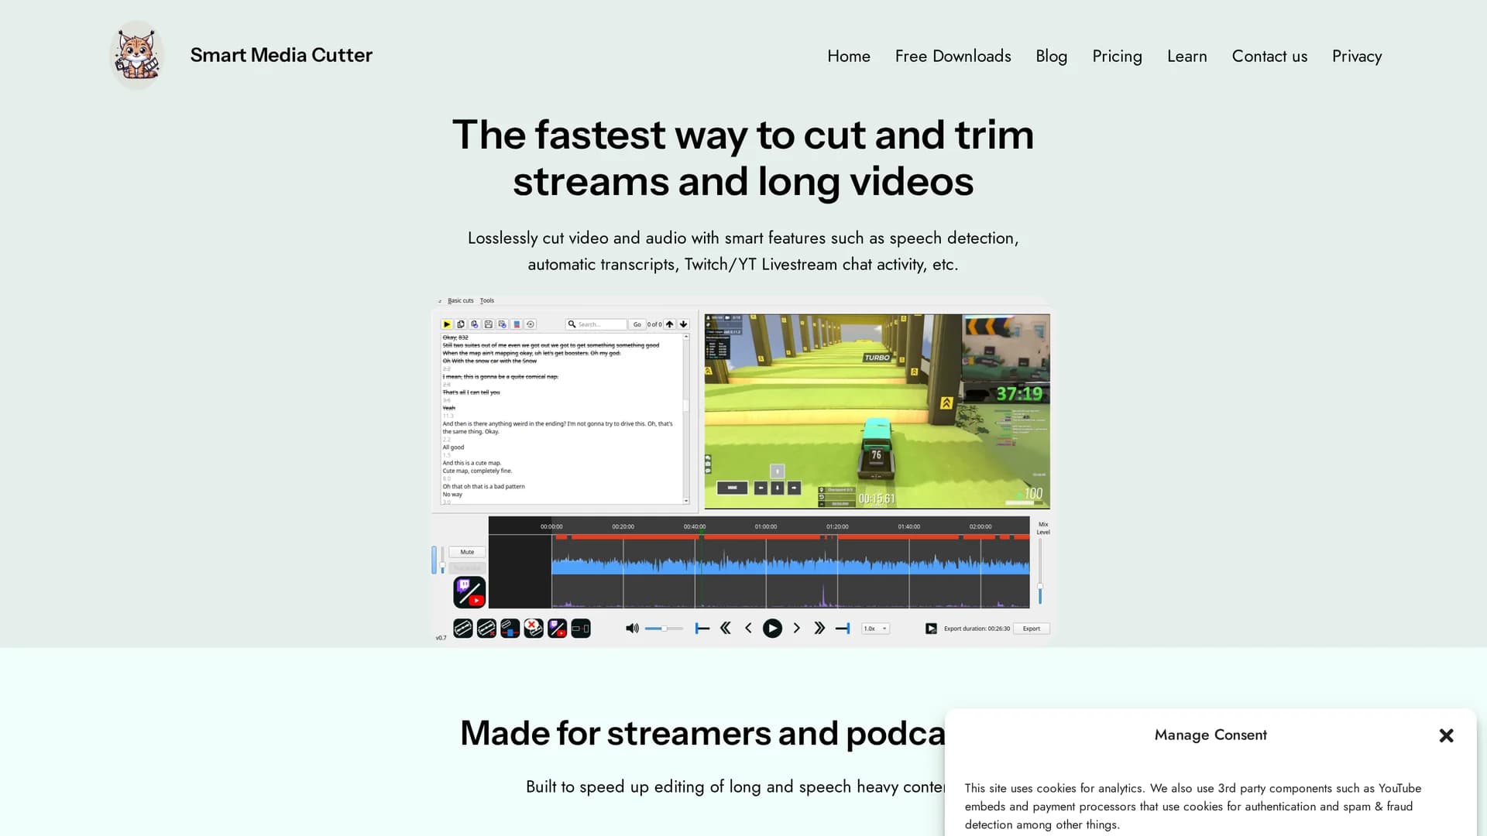This screenshot has width=1487, height=836.
Task: Click the red-blue color block icon
Action: (x=517, y=324)
